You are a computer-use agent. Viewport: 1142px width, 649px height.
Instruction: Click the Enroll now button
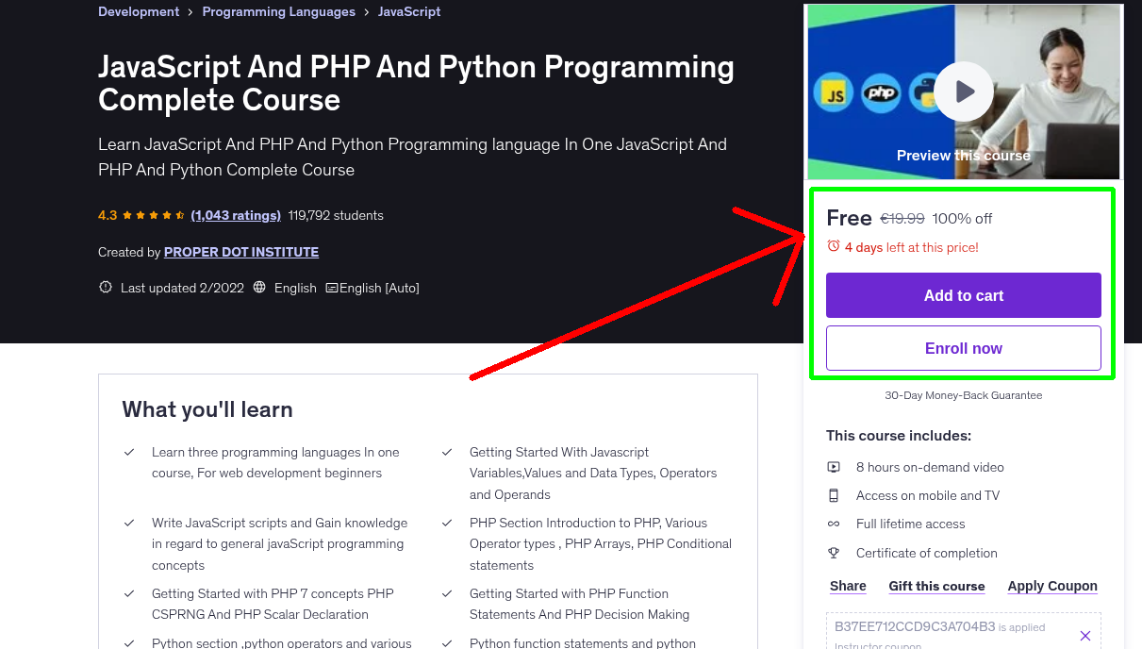(963, 348)
